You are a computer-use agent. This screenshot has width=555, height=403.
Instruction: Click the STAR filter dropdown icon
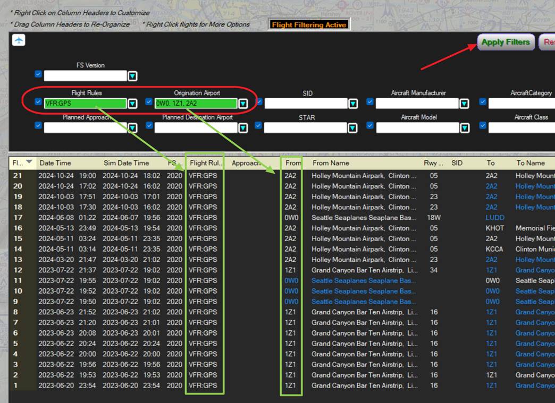[352, 128]
